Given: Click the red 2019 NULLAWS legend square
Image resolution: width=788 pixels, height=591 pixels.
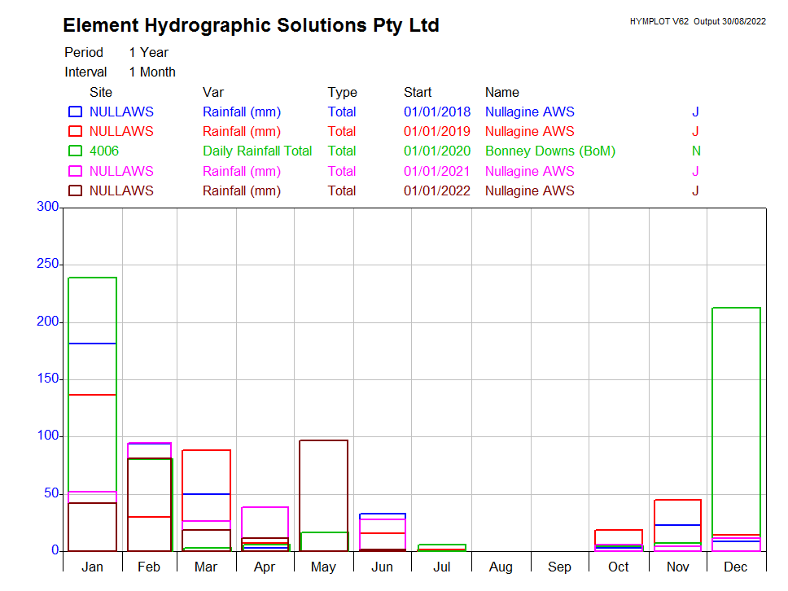Looking at the screenshot, I should pos(75,131).
